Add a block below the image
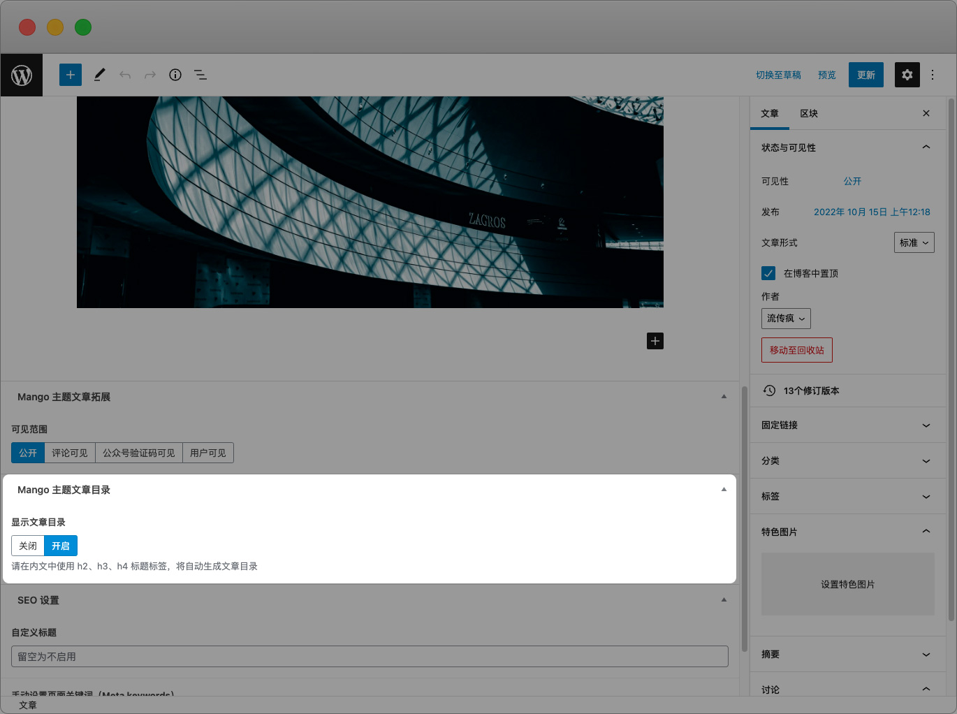The image size is (957, 714). click(x=655, y=341)
